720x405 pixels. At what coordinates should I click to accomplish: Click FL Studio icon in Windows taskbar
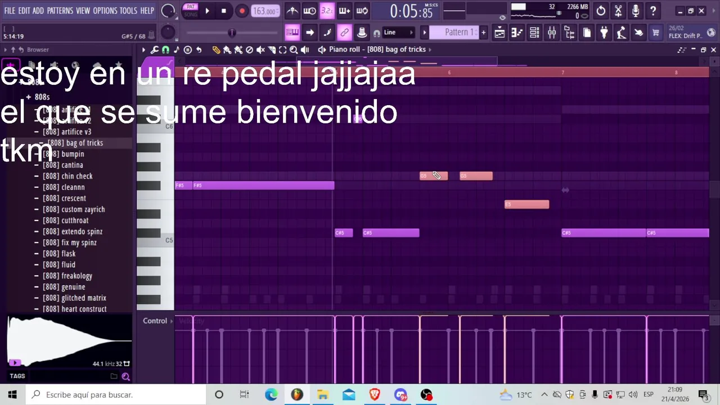pos(296,395)
